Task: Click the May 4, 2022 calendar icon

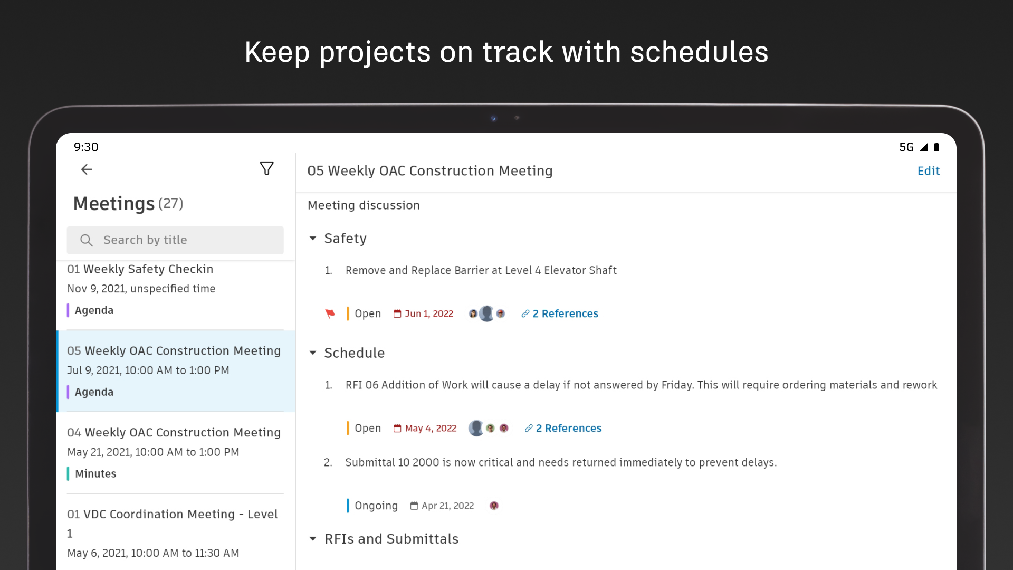Action: click(397, 429)
